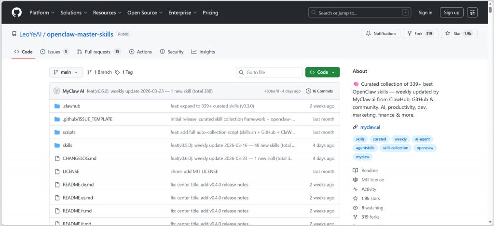View the 8 watching link
The width and height of the screenshot is (494, 226).
(368, 208)
